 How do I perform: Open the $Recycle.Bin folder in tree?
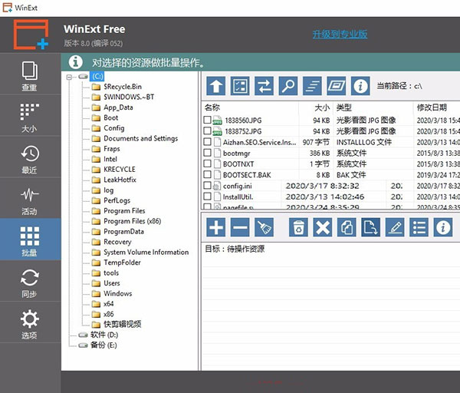[123, 87]
